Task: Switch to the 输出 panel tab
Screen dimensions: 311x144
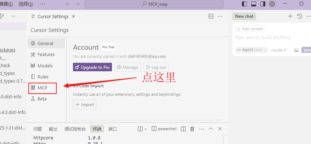Action: point(53,129)
